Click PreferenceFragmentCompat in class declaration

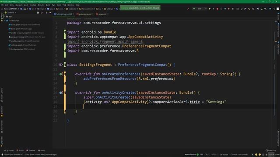point(142,65)
